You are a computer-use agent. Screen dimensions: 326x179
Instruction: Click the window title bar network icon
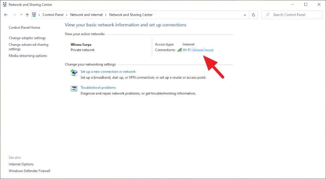point(5,4)
